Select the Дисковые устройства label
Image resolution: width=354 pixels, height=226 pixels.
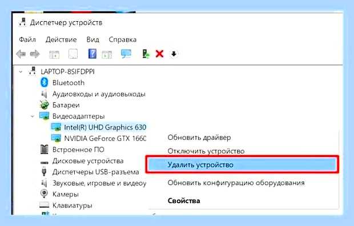coord(88,161)
